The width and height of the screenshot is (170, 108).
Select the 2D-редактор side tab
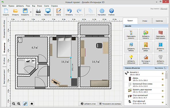coord(4,48)
